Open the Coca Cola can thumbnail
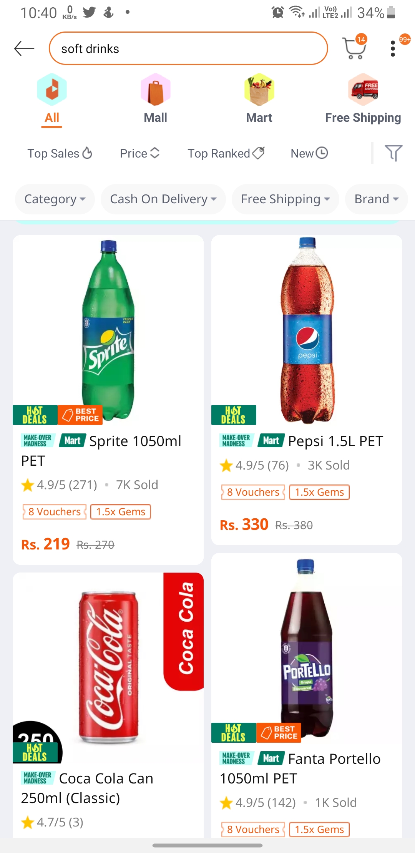Screen dimensions: 415x853 pos(108,668)
